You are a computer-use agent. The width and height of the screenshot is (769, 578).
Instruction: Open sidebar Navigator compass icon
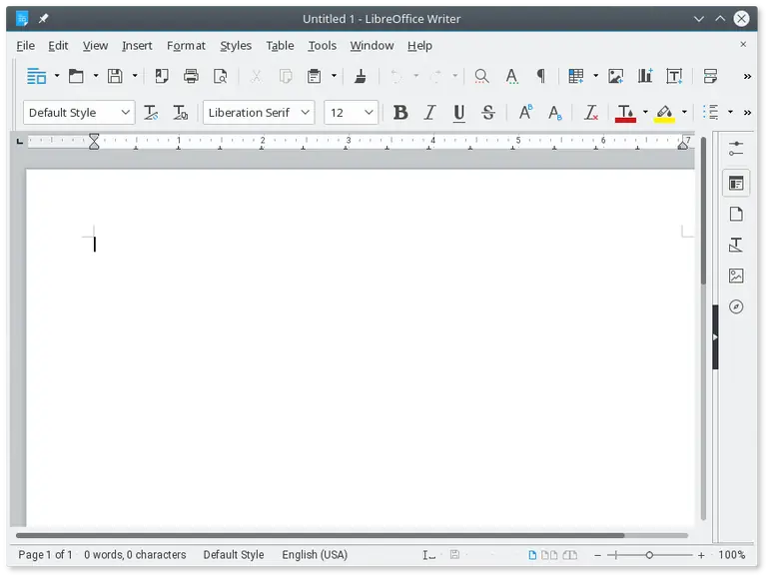[x=736, y=306]
